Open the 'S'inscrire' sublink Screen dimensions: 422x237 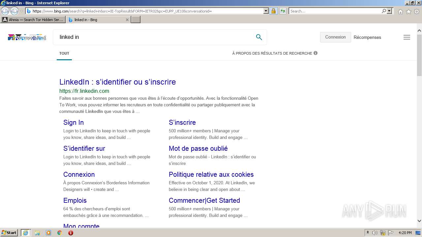coord(182,122)
